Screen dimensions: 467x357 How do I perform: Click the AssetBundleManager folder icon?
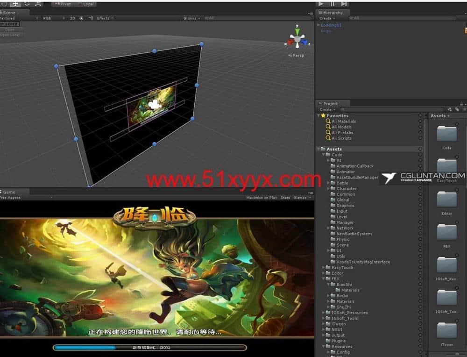[x=333, y=177]
